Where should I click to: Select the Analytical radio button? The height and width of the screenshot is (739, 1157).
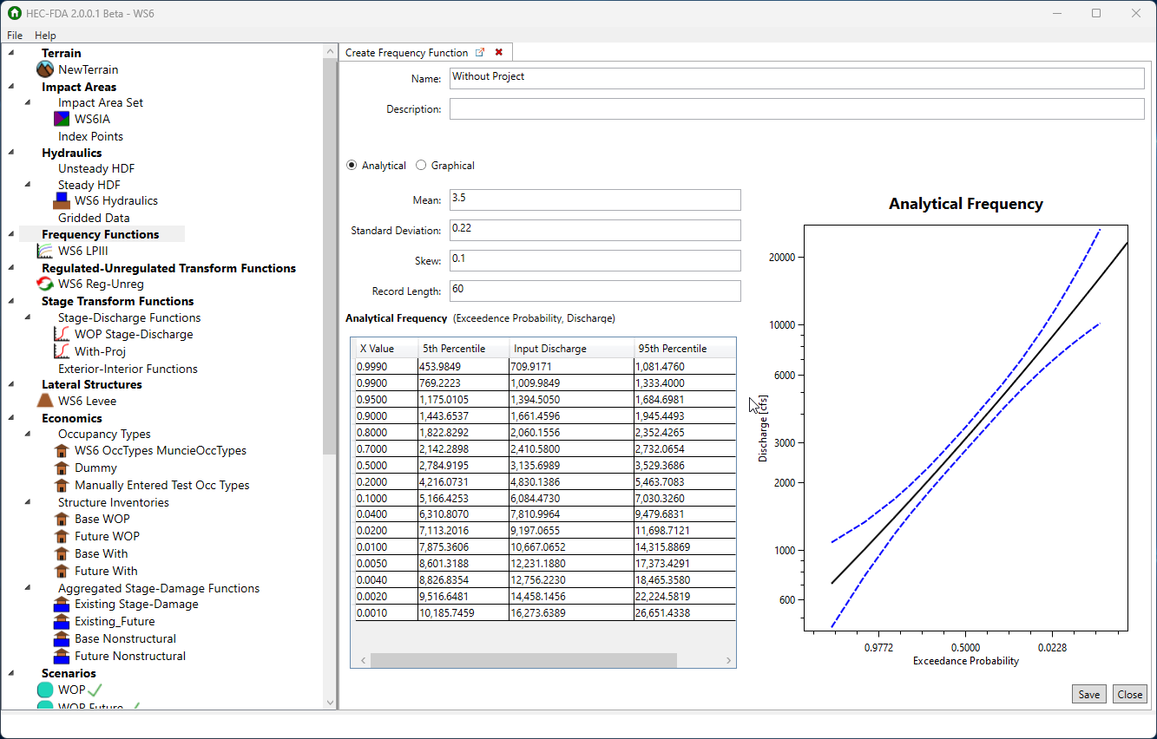pos(352,165)
